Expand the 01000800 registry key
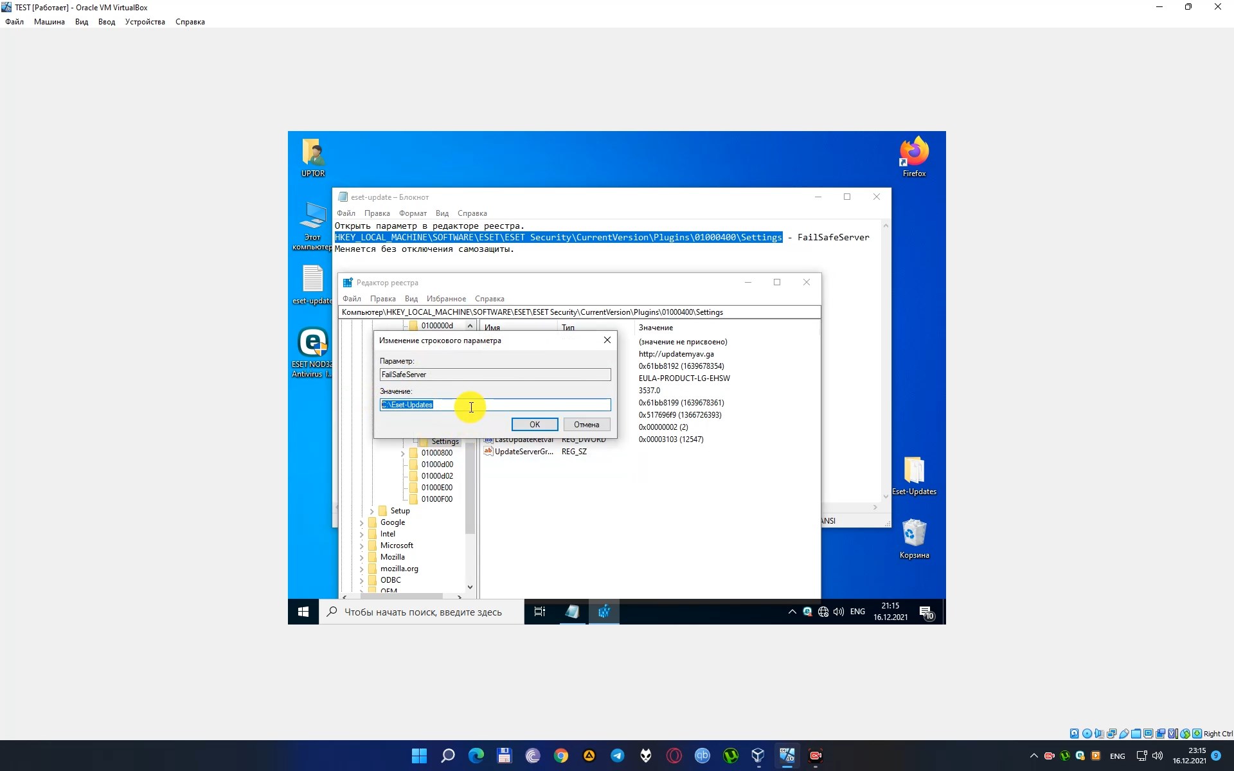Image resolution: width=1234 pixels, height=771 pixels. 403,454
